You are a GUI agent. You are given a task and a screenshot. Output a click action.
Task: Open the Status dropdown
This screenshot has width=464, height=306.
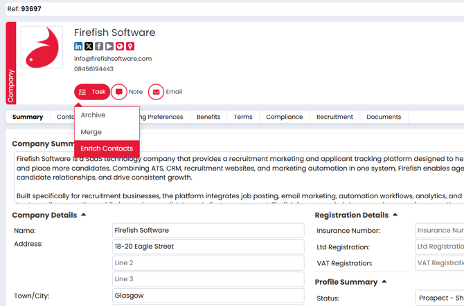click(x=439, y=298)
